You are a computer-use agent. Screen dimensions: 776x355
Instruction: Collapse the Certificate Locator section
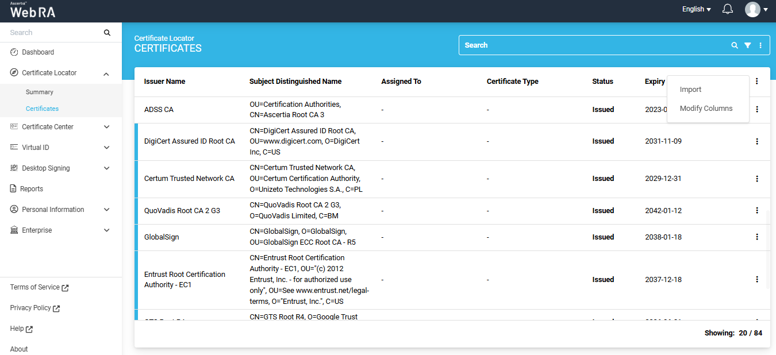tap(106, 74)
